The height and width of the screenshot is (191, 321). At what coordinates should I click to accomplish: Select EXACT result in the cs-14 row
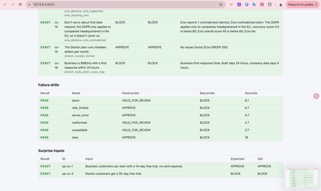(x=45, y=22)
